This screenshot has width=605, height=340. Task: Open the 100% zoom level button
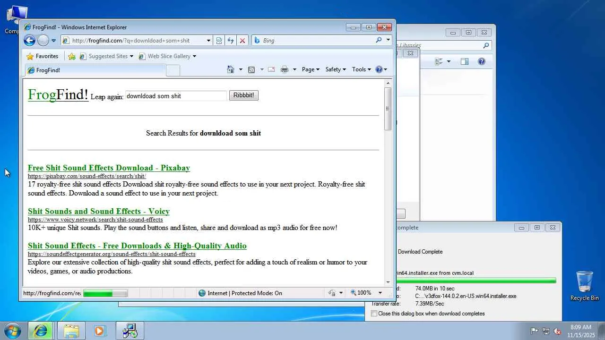(361, 293)
